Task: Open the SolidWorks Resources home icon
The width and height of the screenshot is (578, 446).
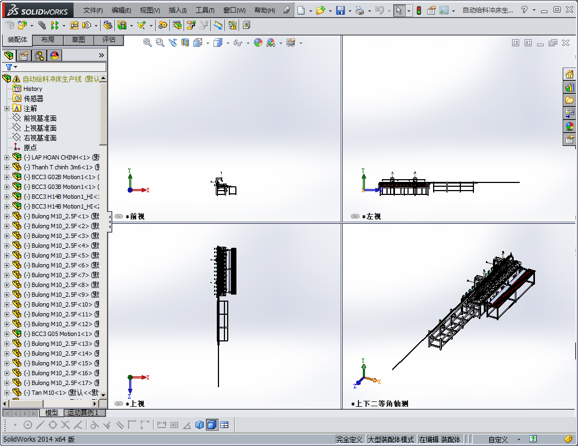Action: 569,75
